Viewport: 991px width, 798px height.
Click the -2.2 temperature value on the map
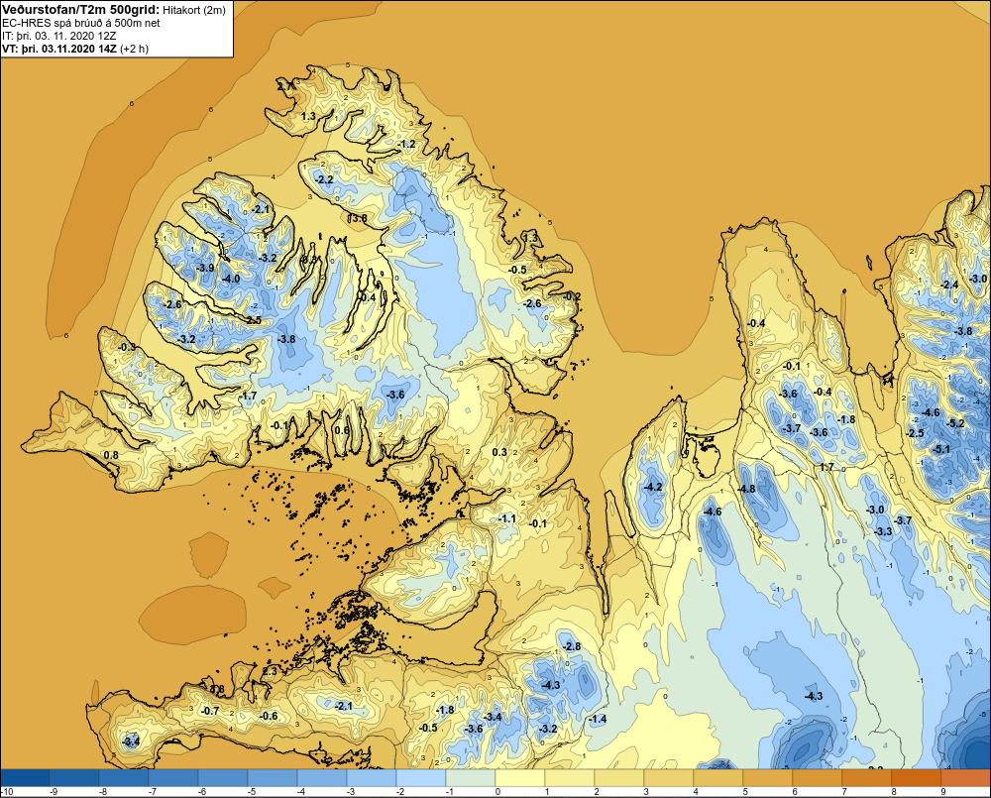click(x=324, y=179)
